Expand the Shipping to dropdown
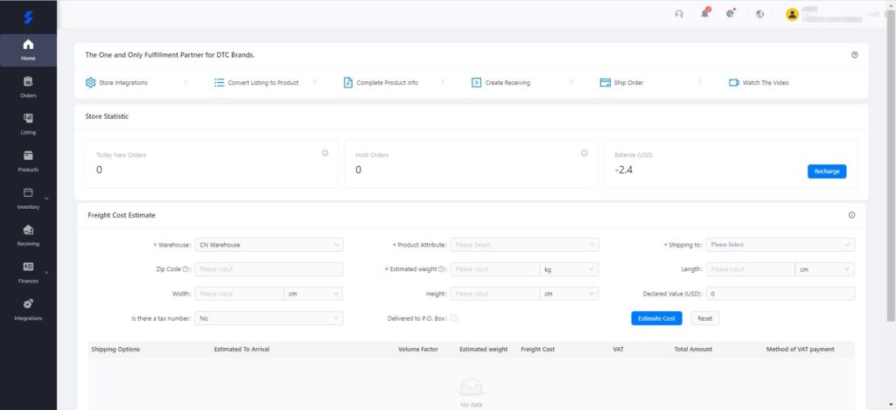The height and width of the screenshot is (410, 896). tap(780, 245)
